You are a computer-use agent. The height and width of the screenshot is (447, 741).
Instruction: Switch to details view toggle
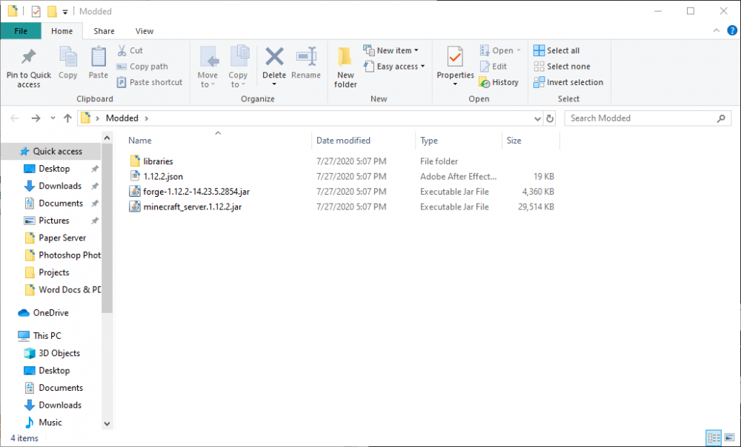[x=713, y=437]
